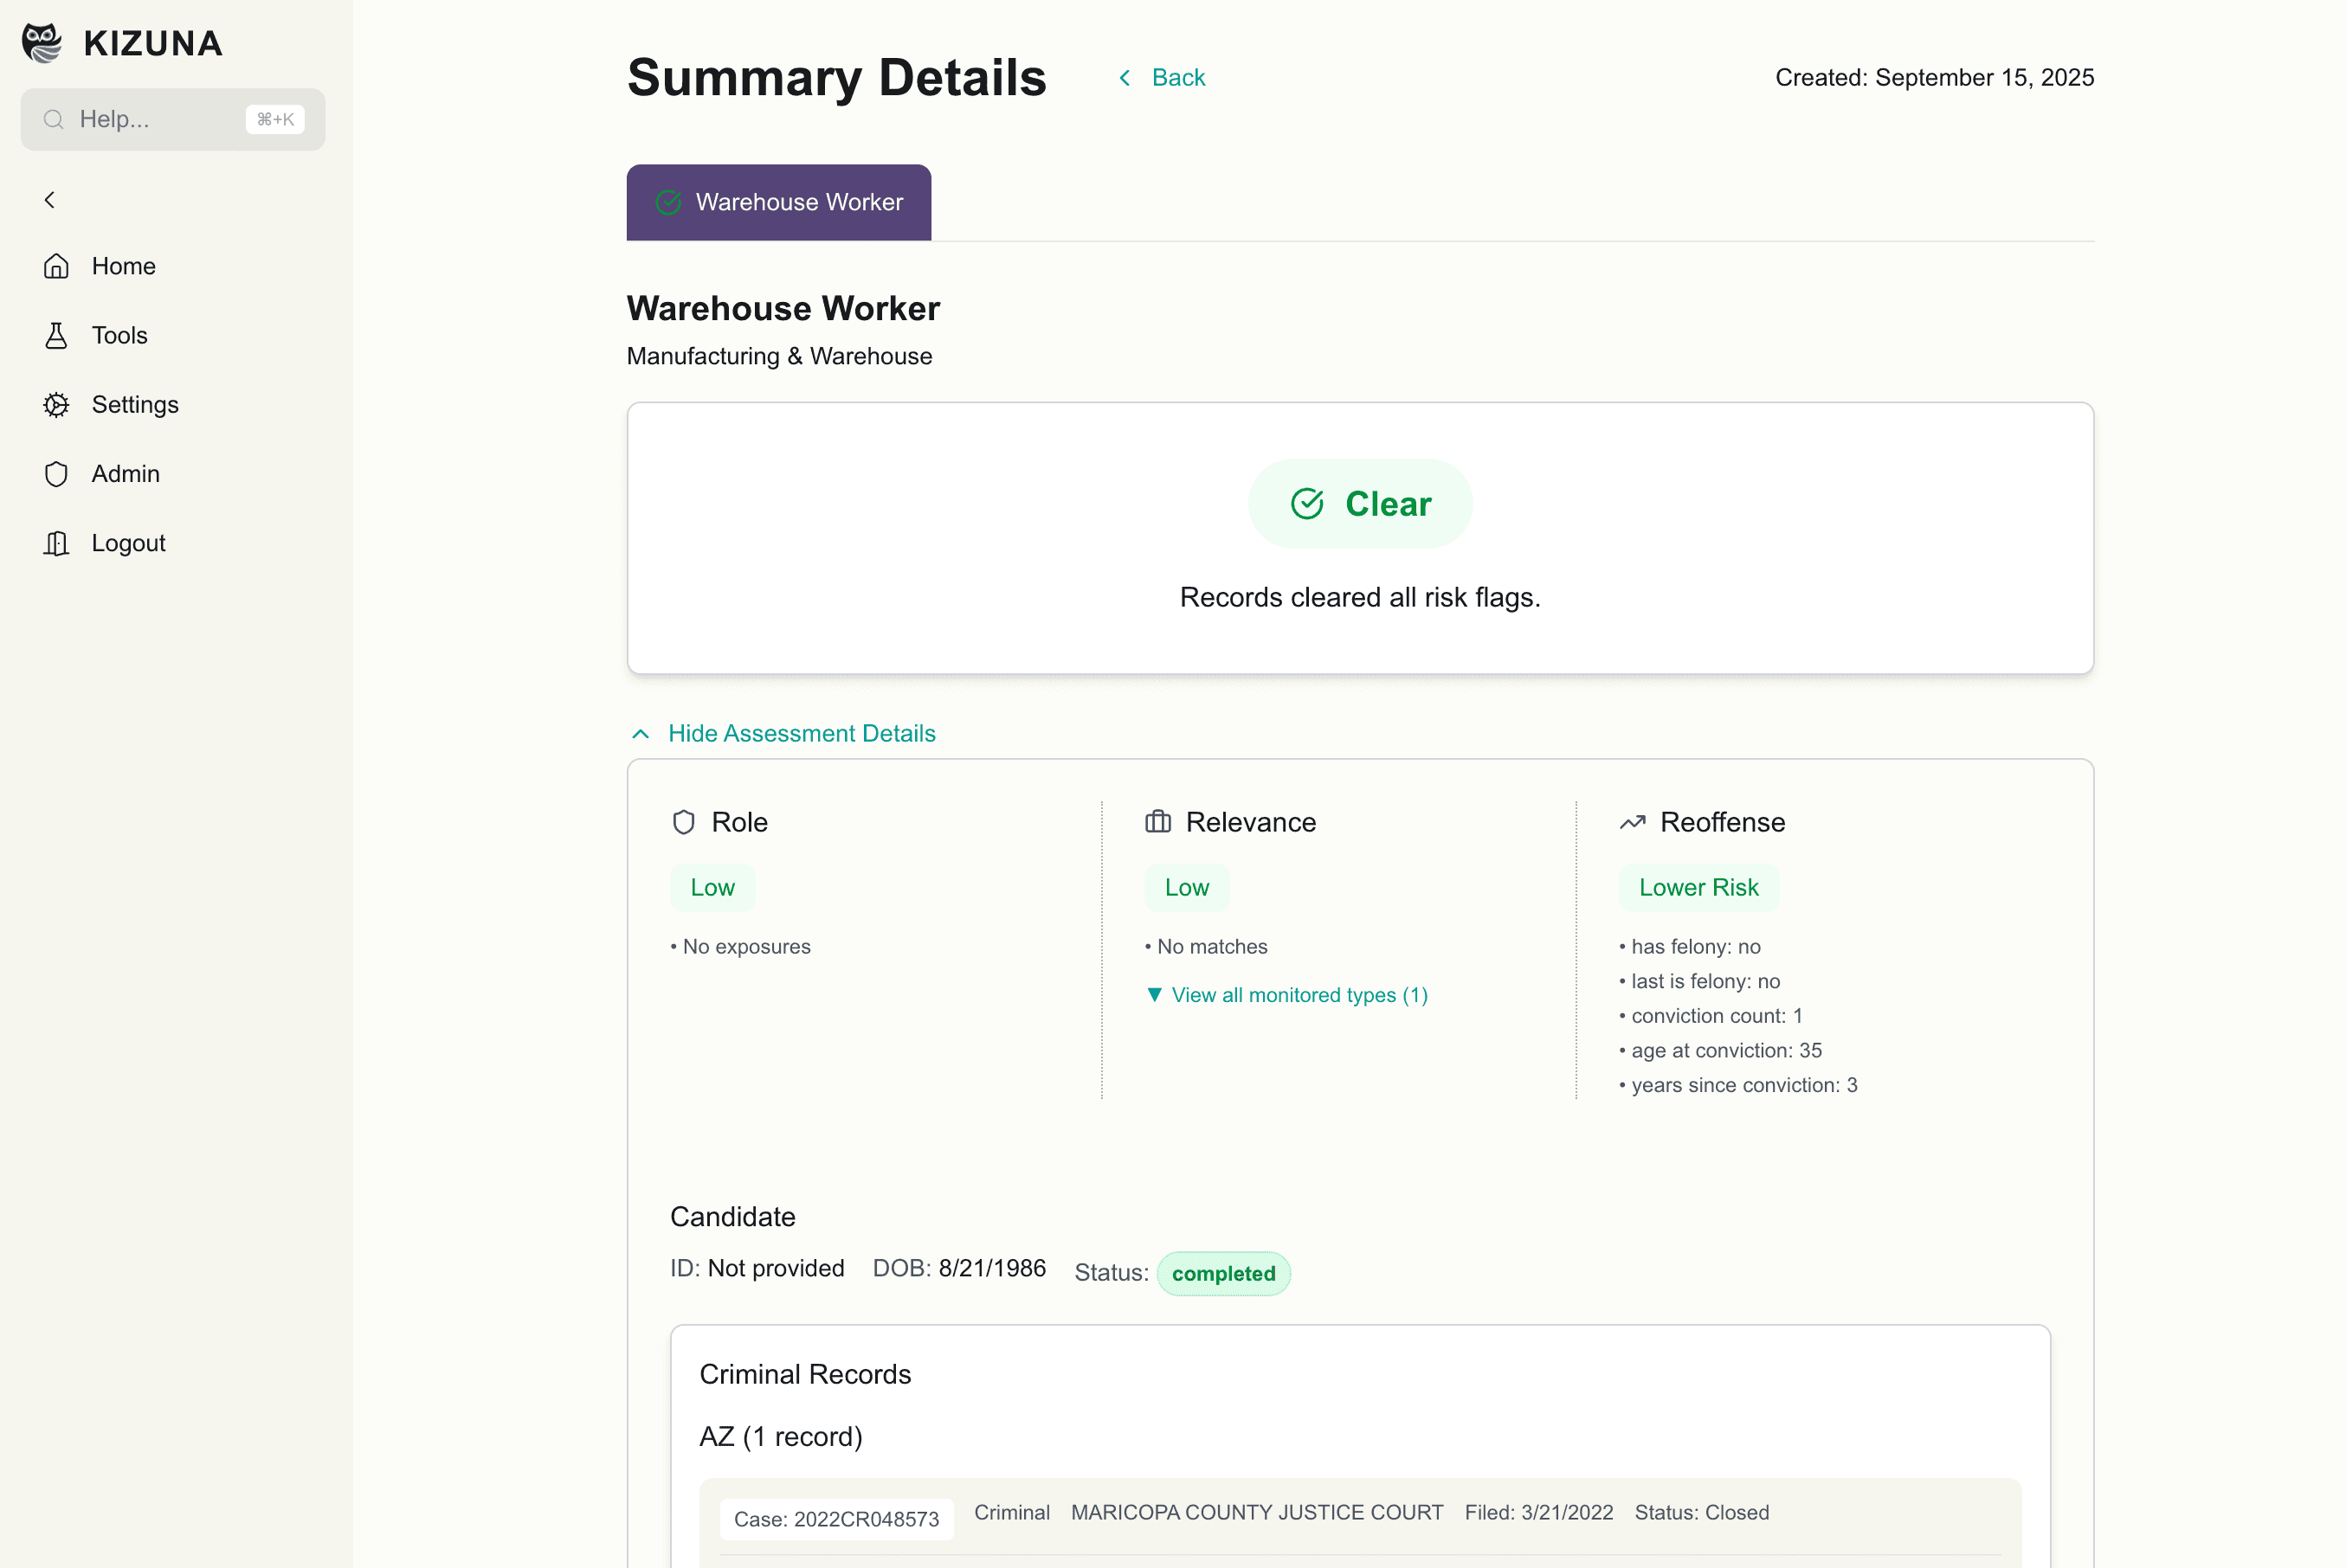Click the Logout door icon

(x=56, y=543)
